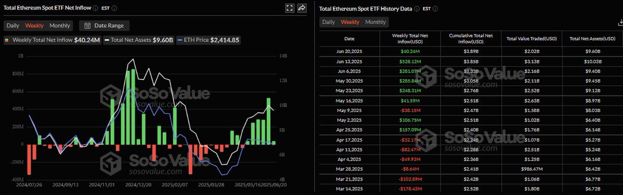Select the $40.24M inflow cell in table

tap(410, 51)
